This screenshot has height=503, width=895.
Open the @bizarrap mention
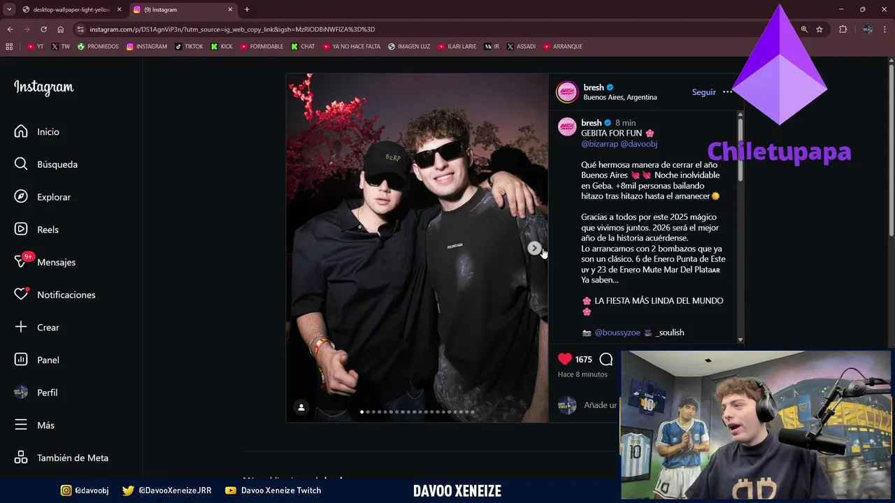(x=600, y=143)
